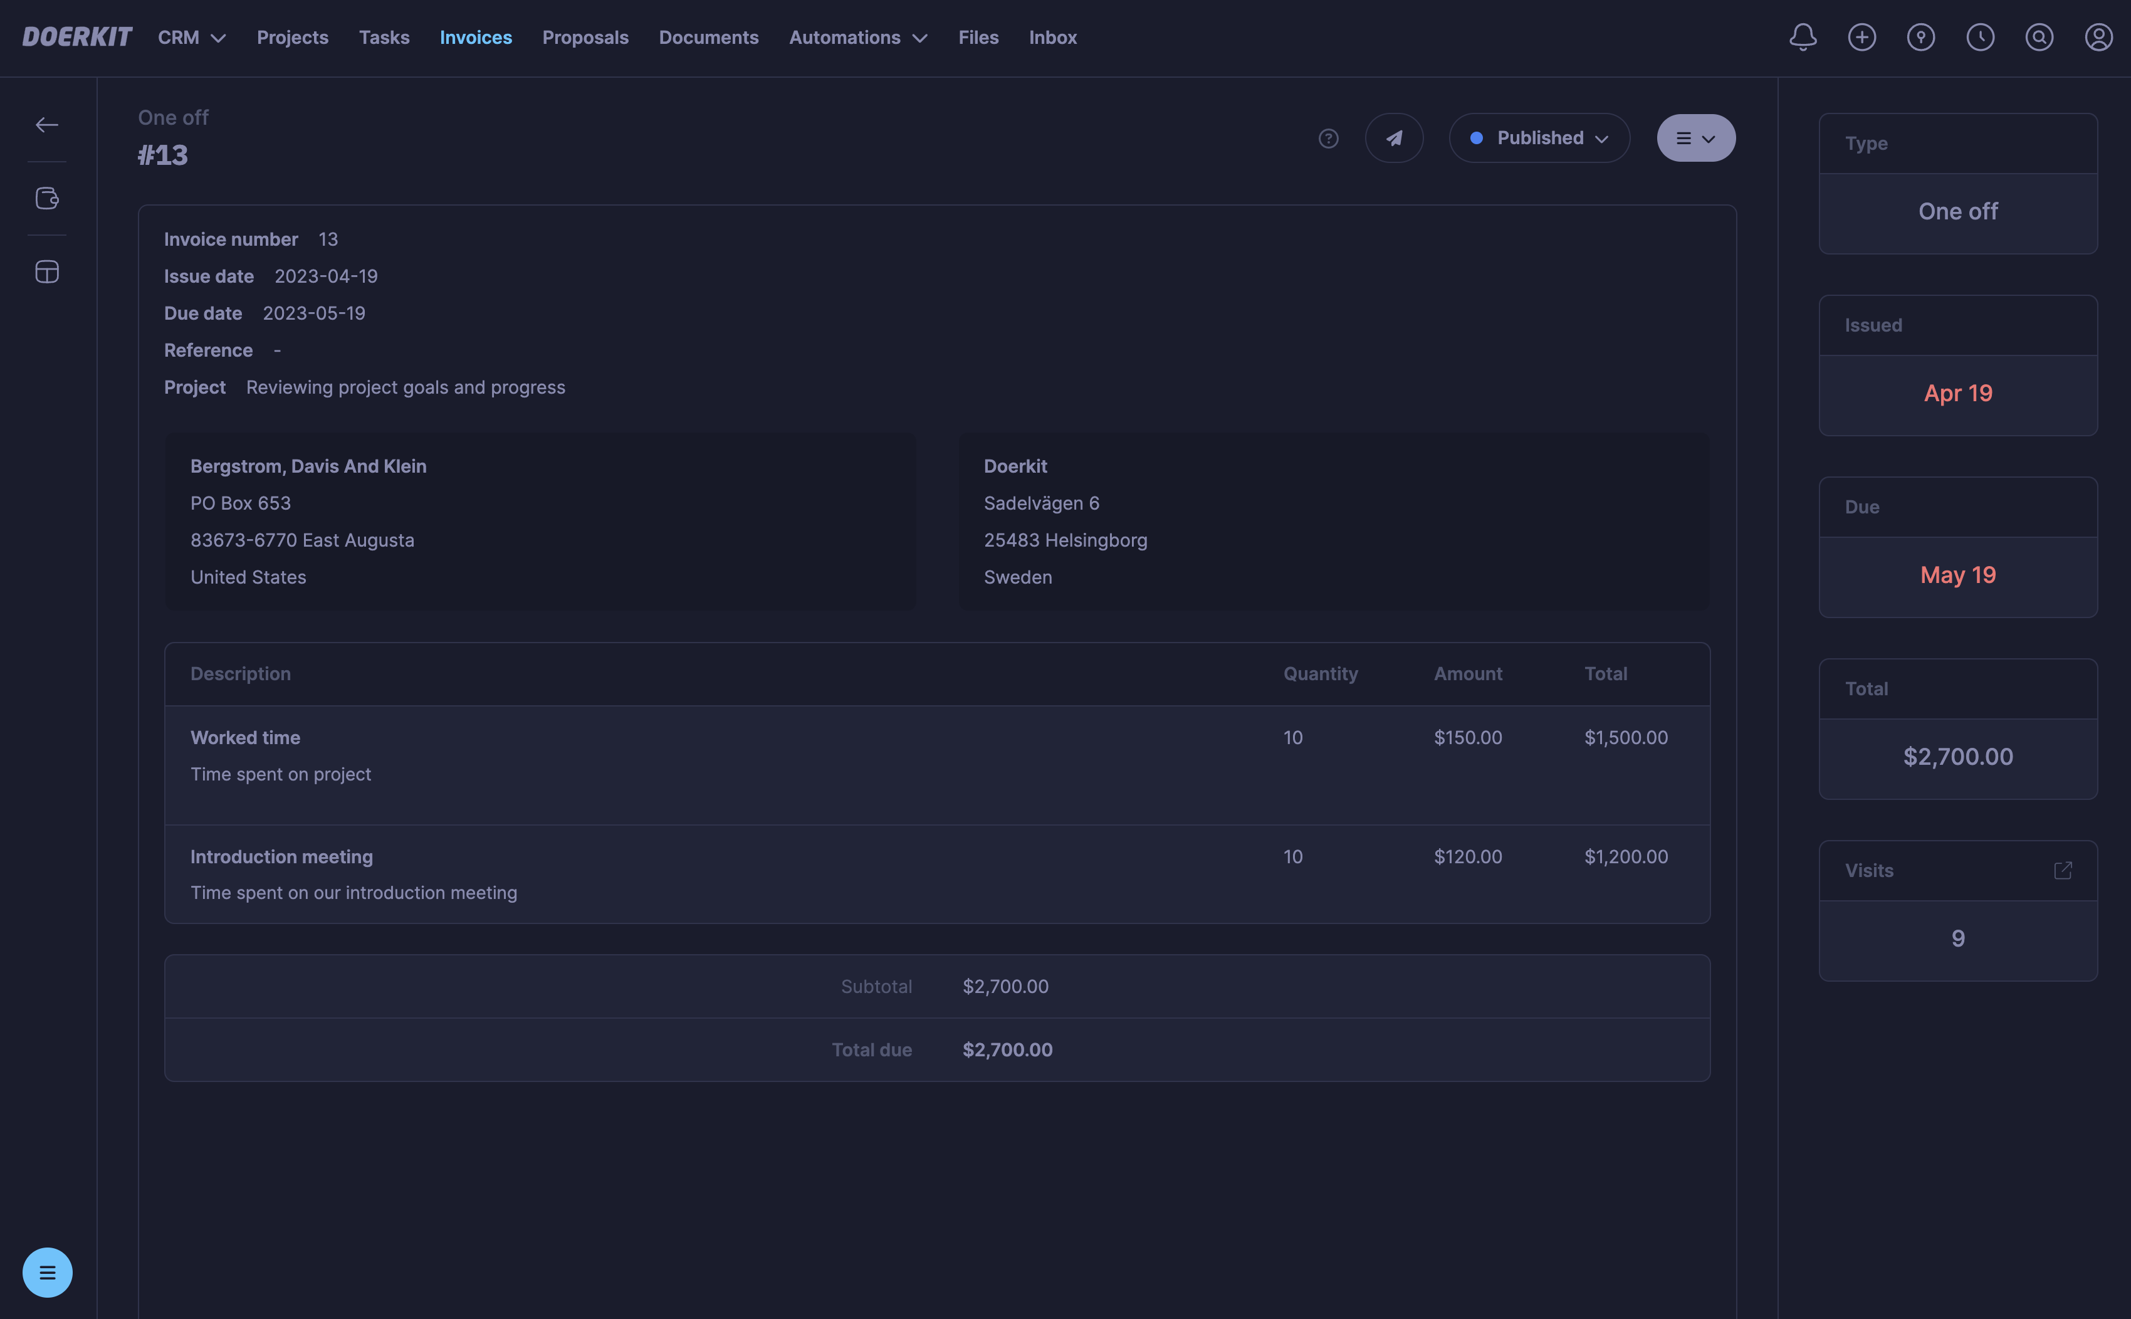The height and width of the screenshot is (1319, 2131).
Task: Select the wallet icon in the left sidebar
Action: pyautogui.click(x=46, y=197)
